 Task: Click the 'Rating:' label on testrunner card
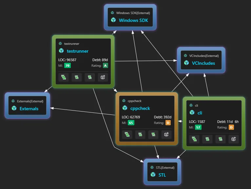tap(96, 65)
